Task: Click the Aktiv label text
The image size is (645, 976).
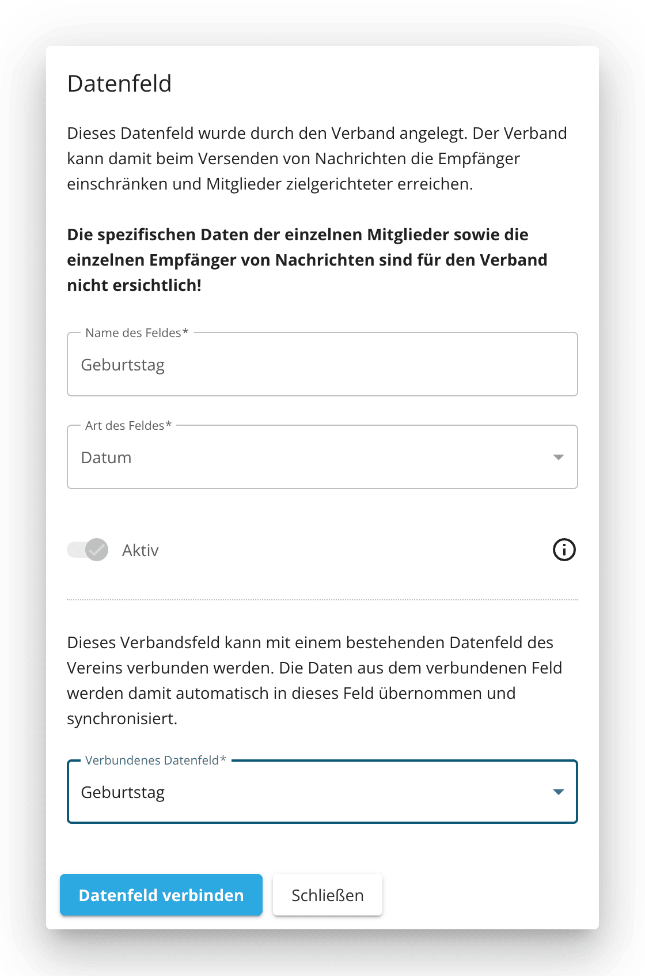Action: pos(140,550)
